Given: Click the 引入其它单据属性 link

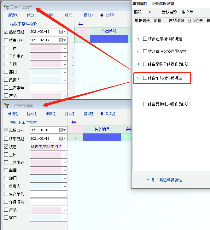Looking at the screenshot, I should (167, 180).
